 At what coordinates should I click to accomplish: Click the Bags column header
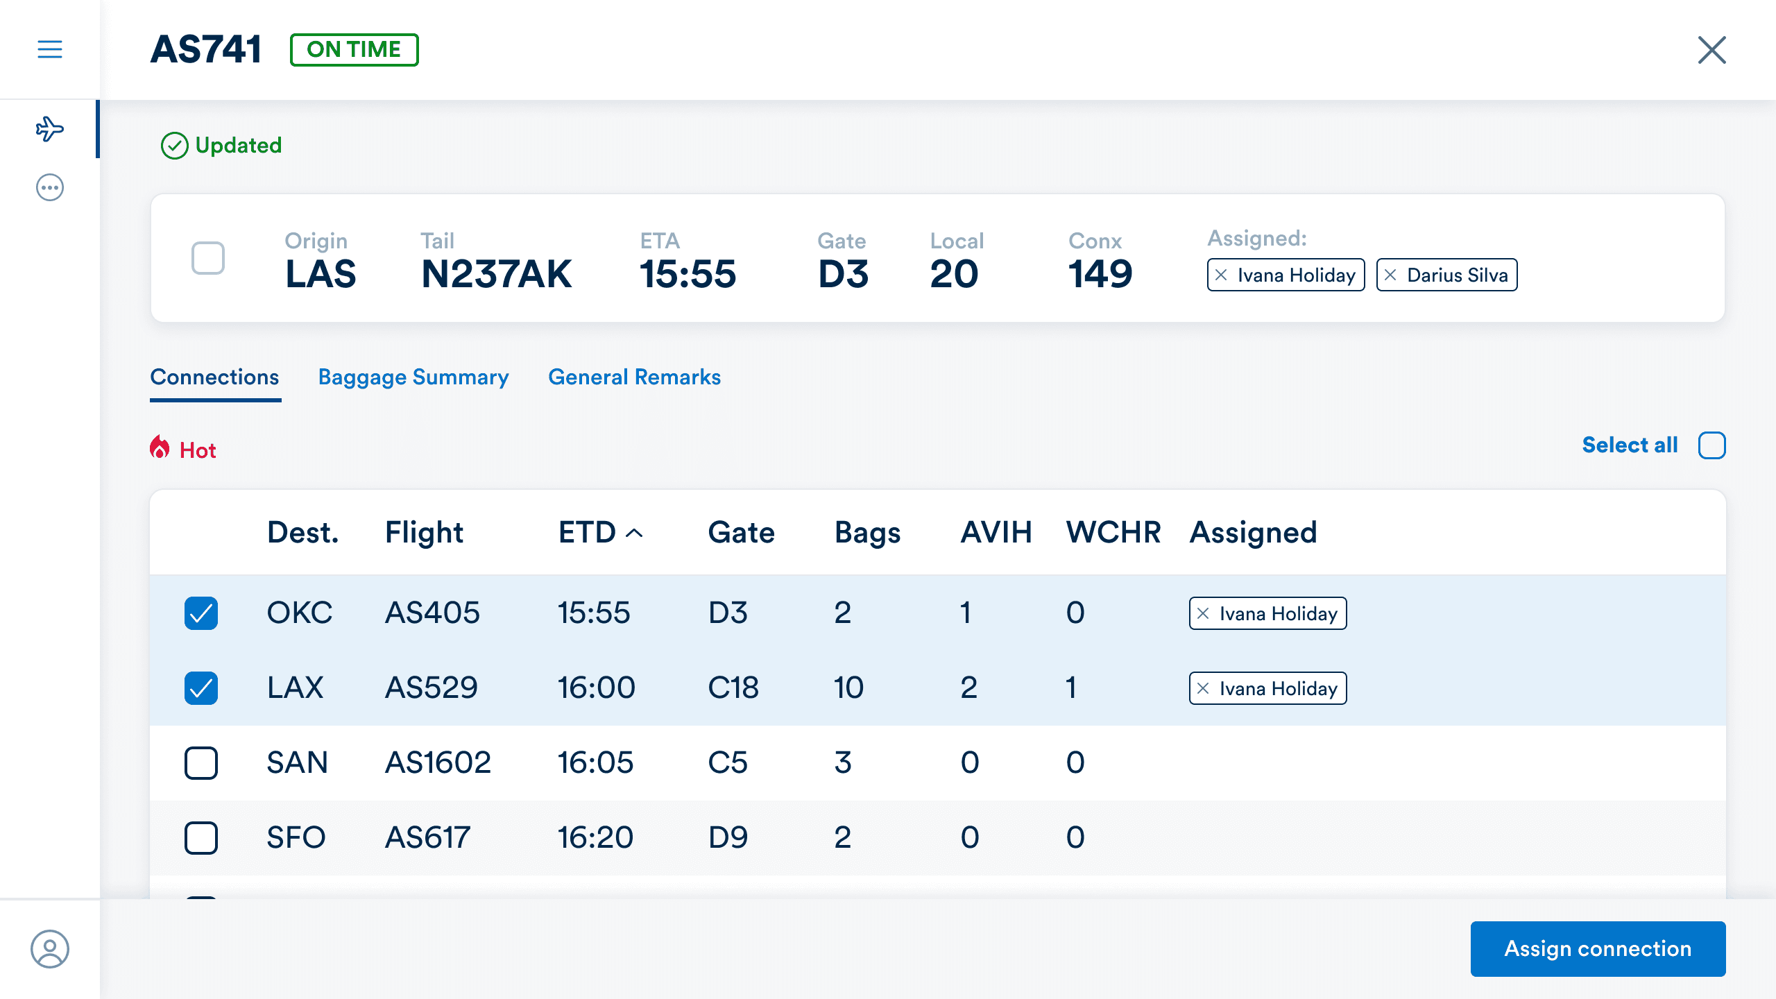pyautogui.click(x=867, y=533)
